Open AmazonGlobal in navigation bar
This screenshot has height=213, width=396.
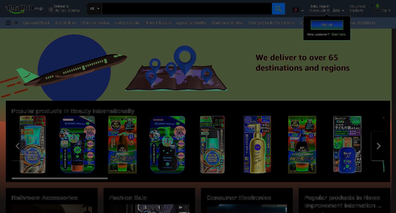point(36,23)
